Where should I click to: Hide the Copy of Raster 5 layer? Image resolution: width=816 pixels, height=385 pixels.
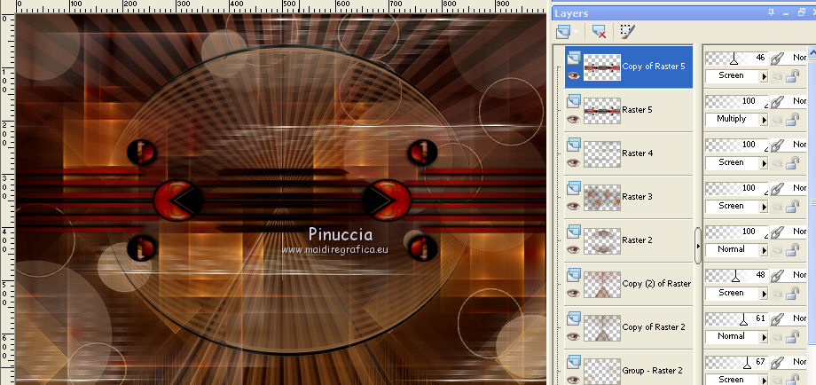tap(574, 75)
